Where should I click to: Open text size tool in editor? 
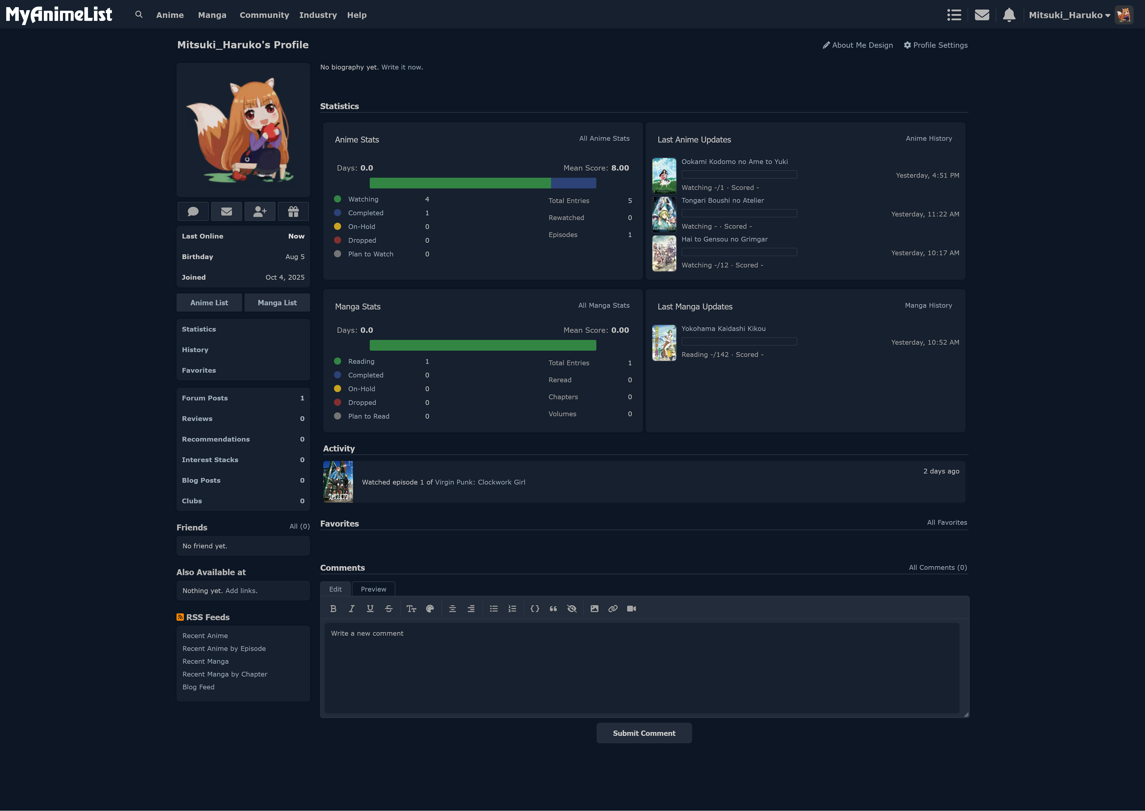(411, 608)
